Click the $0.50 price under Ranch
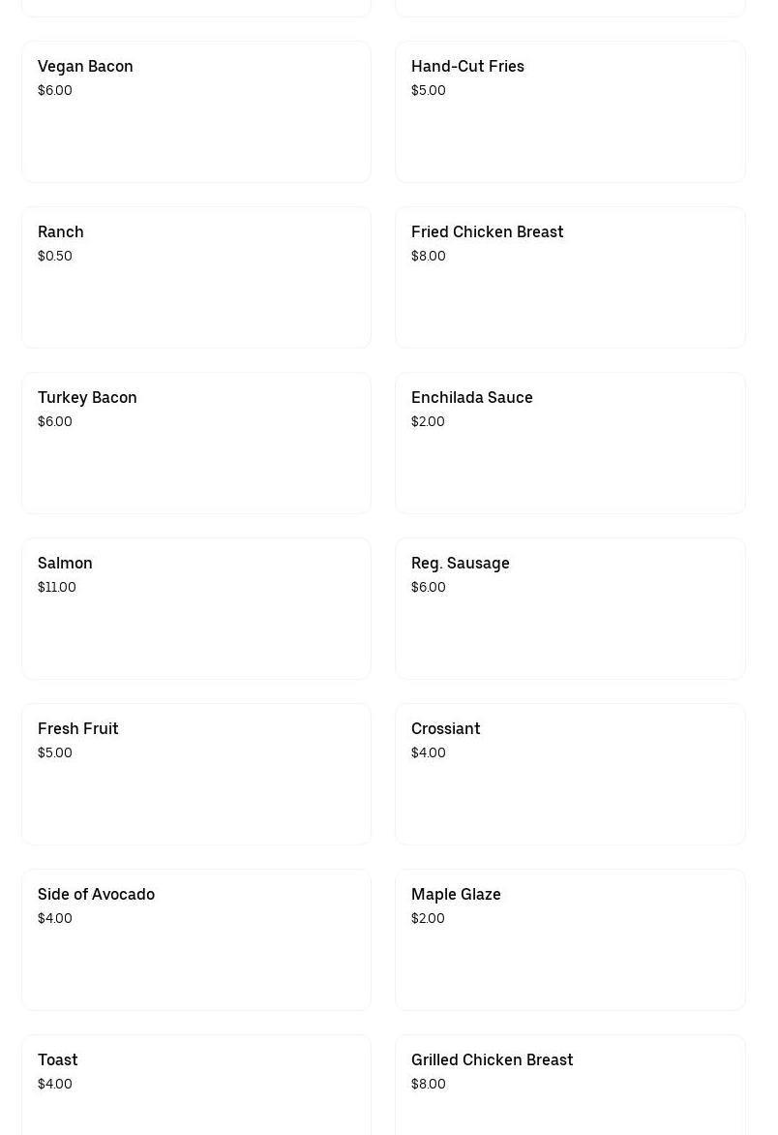 click(54, 256)
